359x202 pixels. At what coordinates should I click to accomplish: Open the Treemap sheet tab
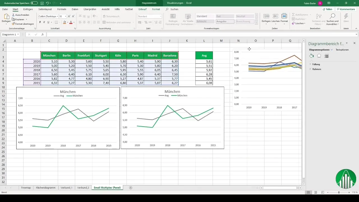coord(26,187)
